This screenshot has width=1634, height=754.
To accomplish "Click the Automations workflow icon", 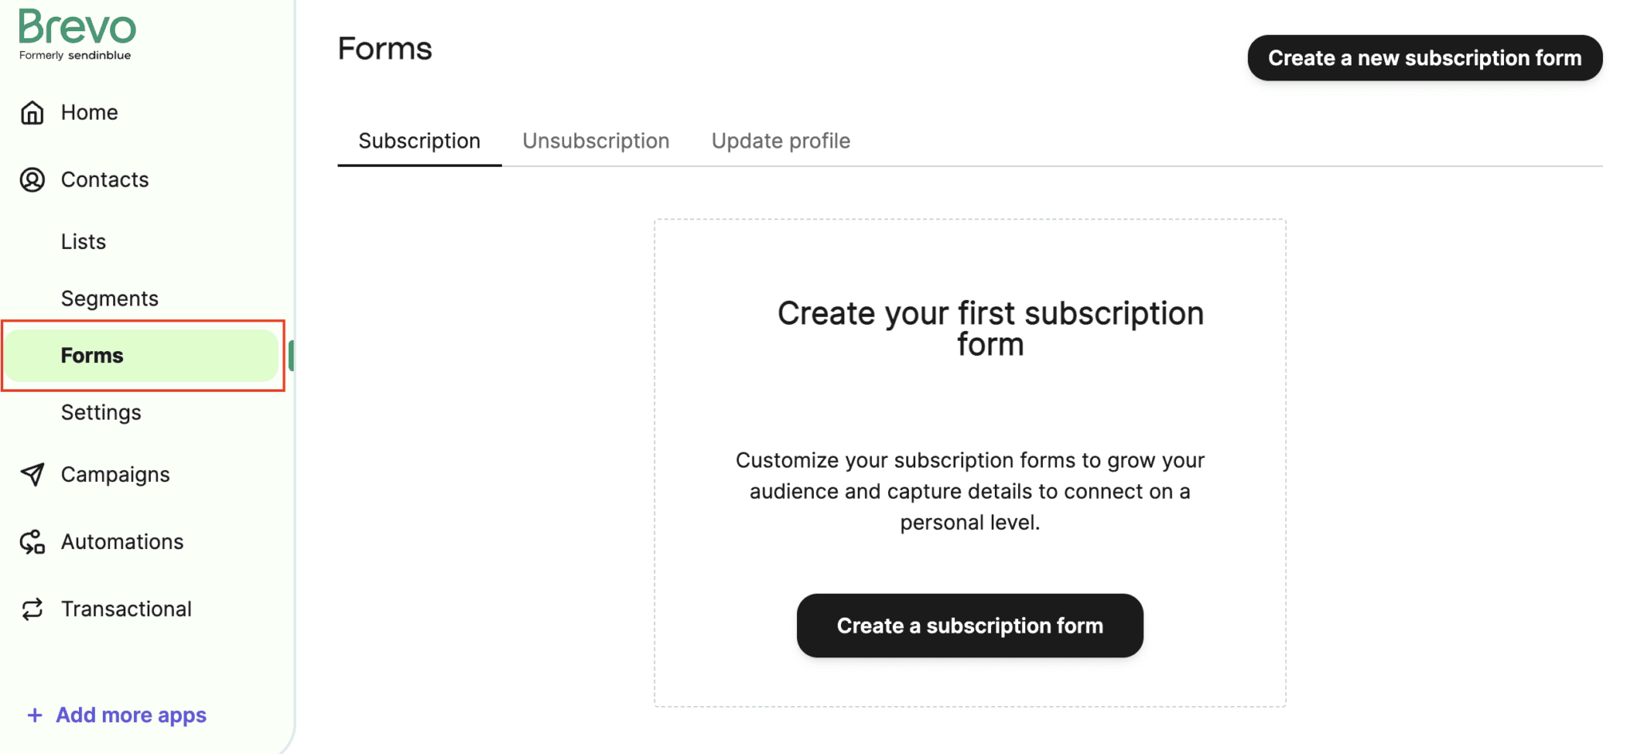I will [x=32, y=543].
